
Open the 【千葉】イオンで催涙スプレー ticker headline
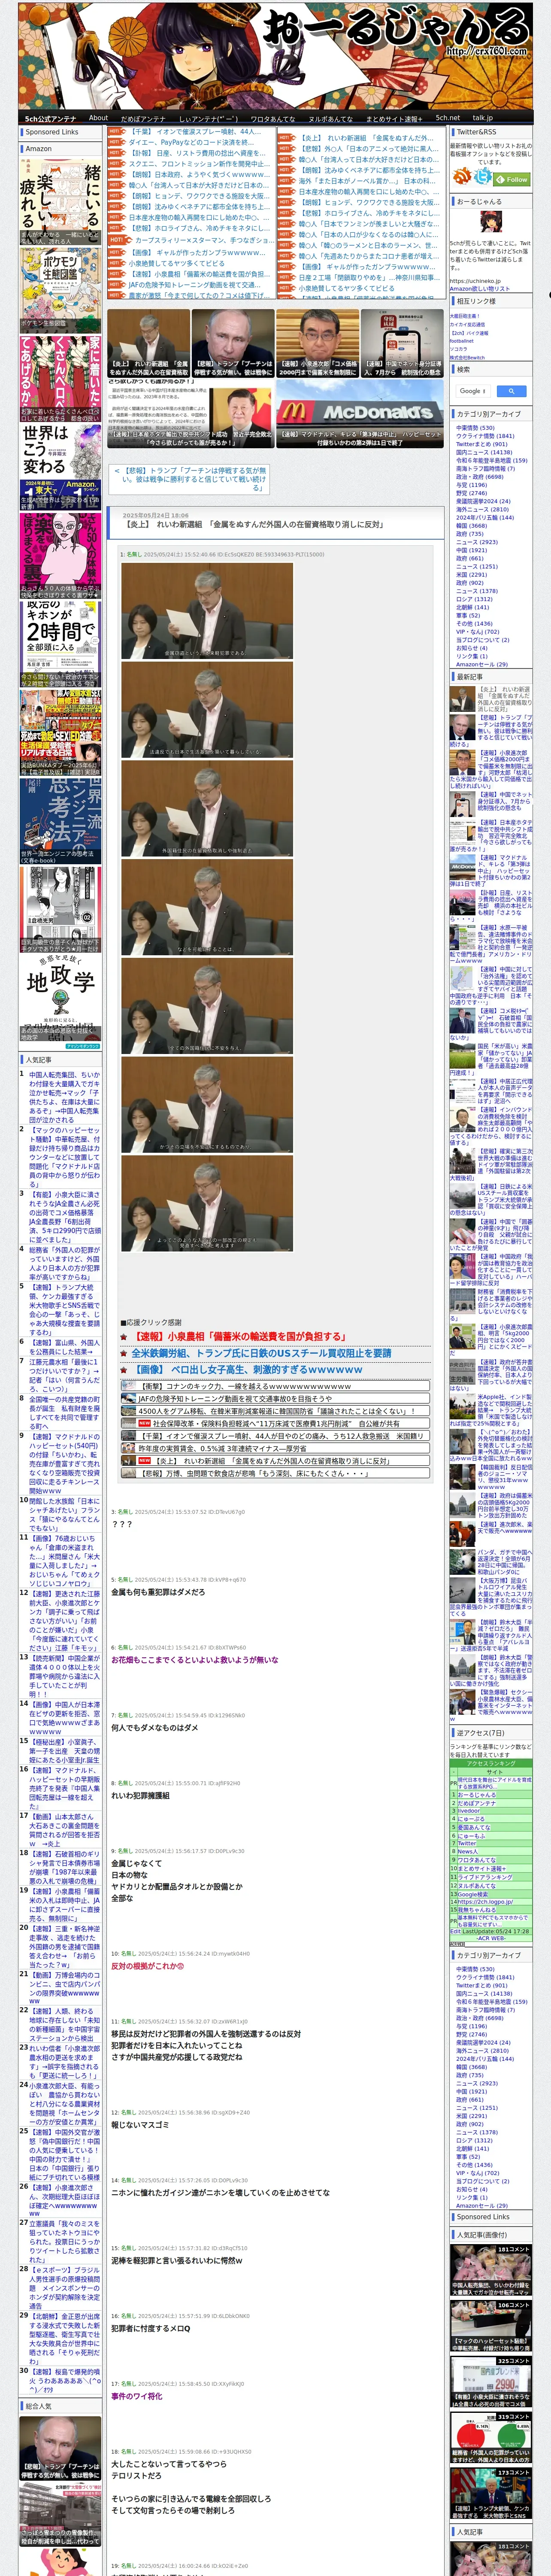pos(195,131)
